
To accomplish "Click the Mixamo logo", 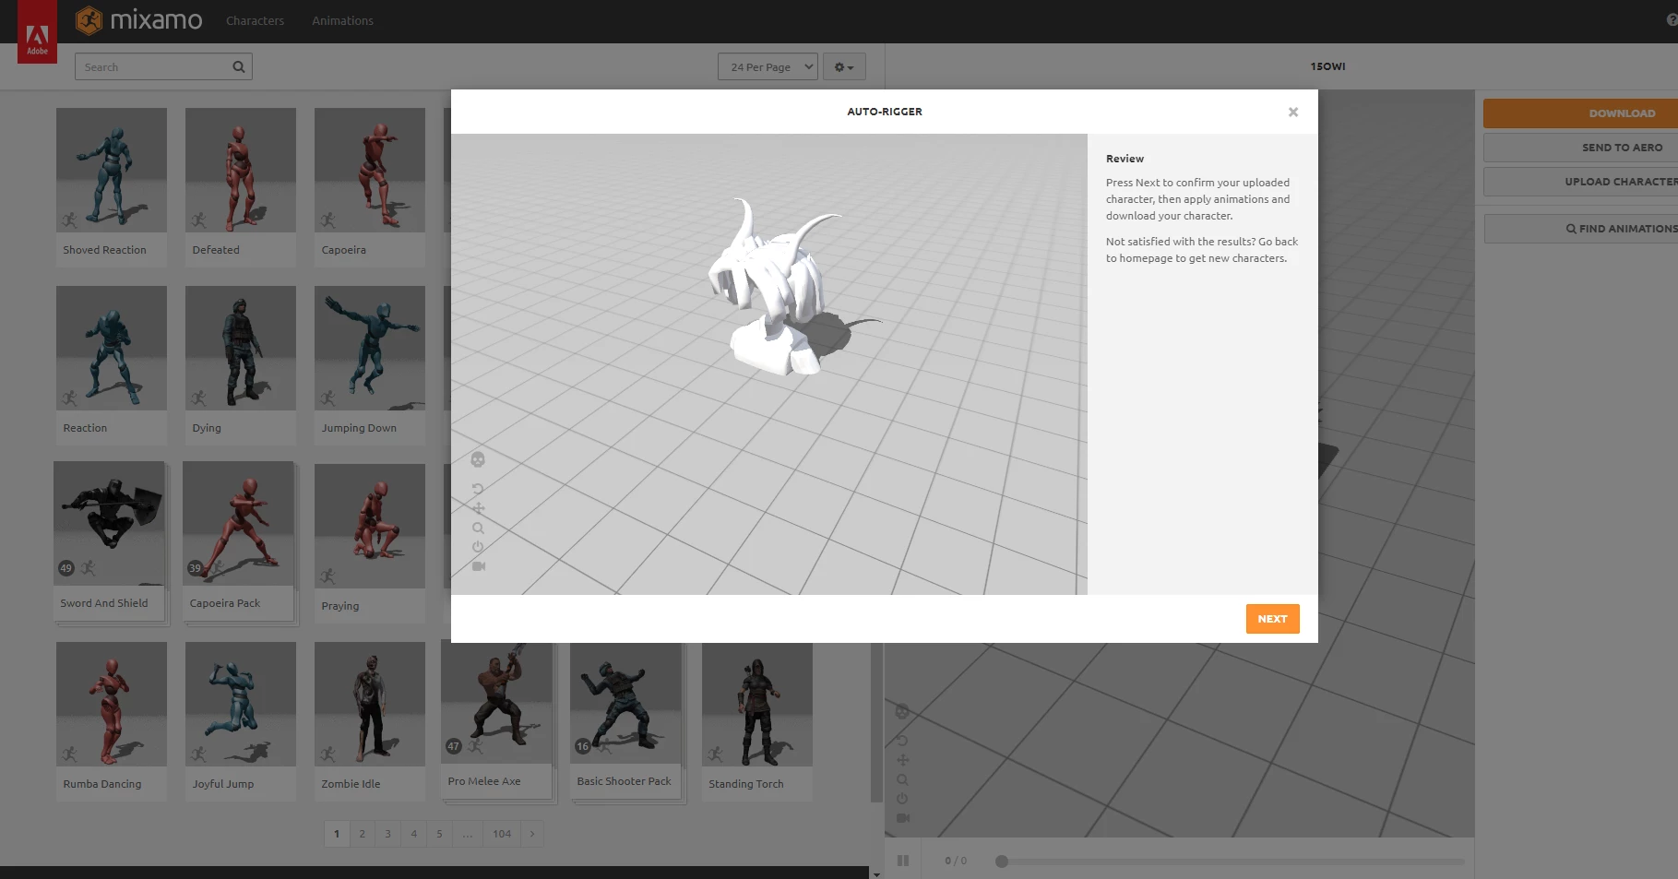I will 138,20.
